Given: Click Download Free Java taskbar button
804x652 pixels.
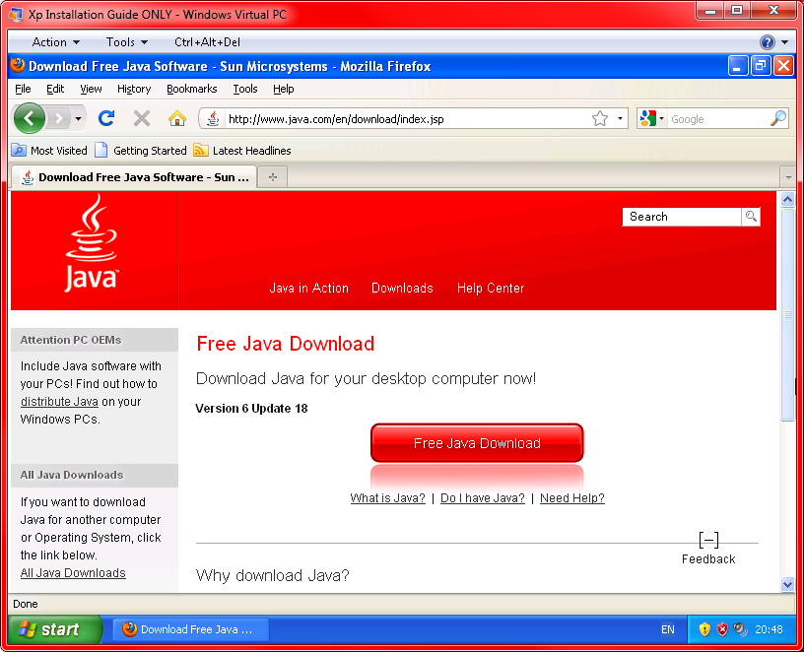Looking at the screenshot, I should [191, 629].
